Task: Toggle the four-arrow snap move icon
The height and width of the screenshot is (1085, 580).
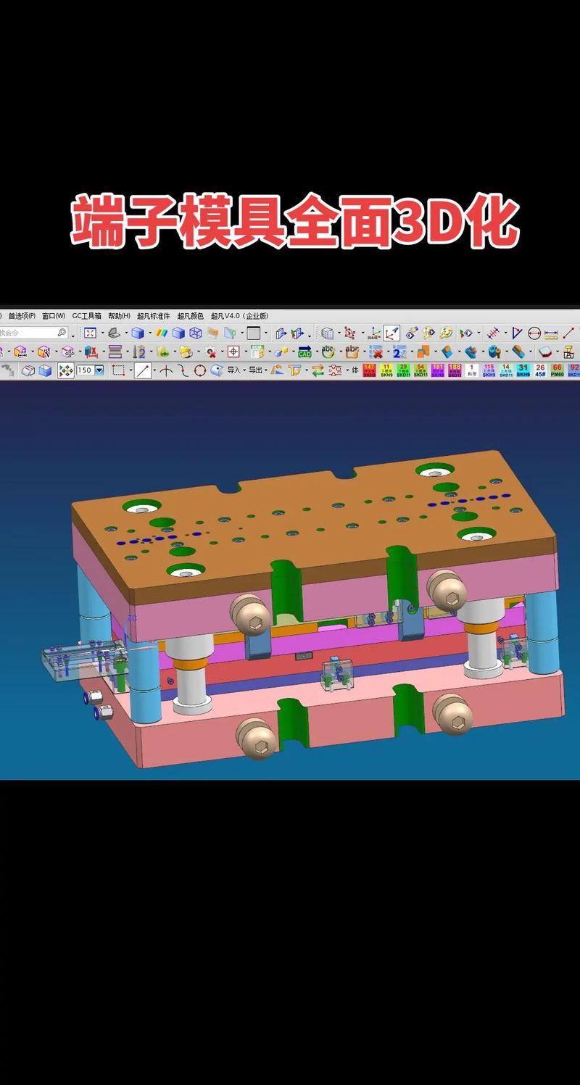Action: (x=66, y=370)
